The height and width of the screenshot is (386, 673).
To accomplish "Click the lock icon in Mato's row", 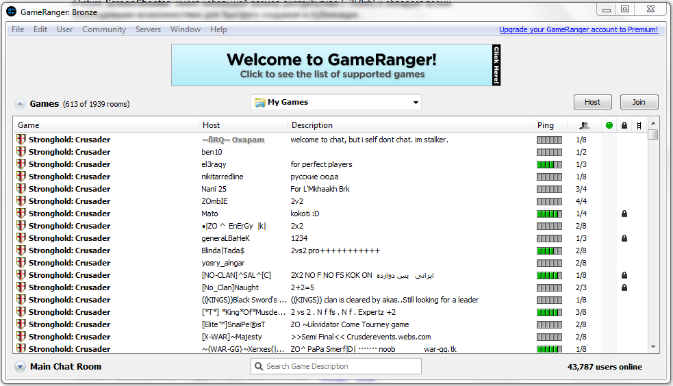I will tap(624, 214).
